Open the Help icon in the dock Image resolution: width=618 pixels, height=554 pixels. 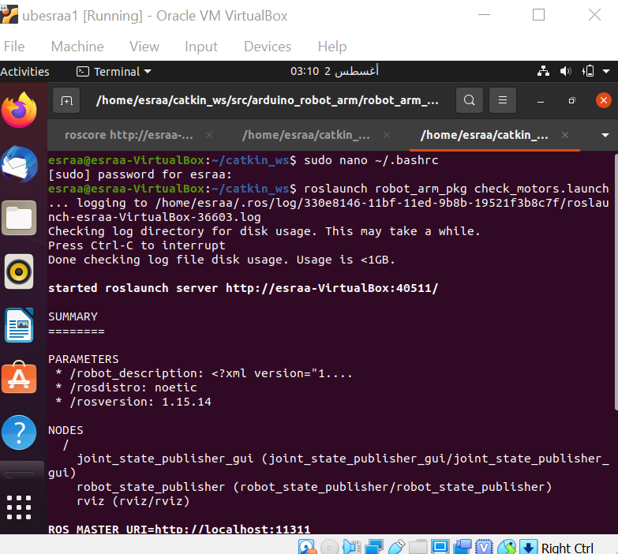19,432
